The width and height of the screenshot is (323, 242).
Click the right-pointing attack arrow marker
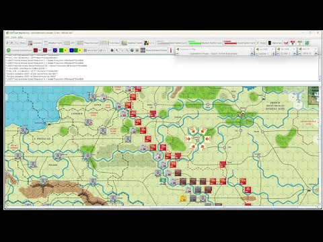point(188,139)
